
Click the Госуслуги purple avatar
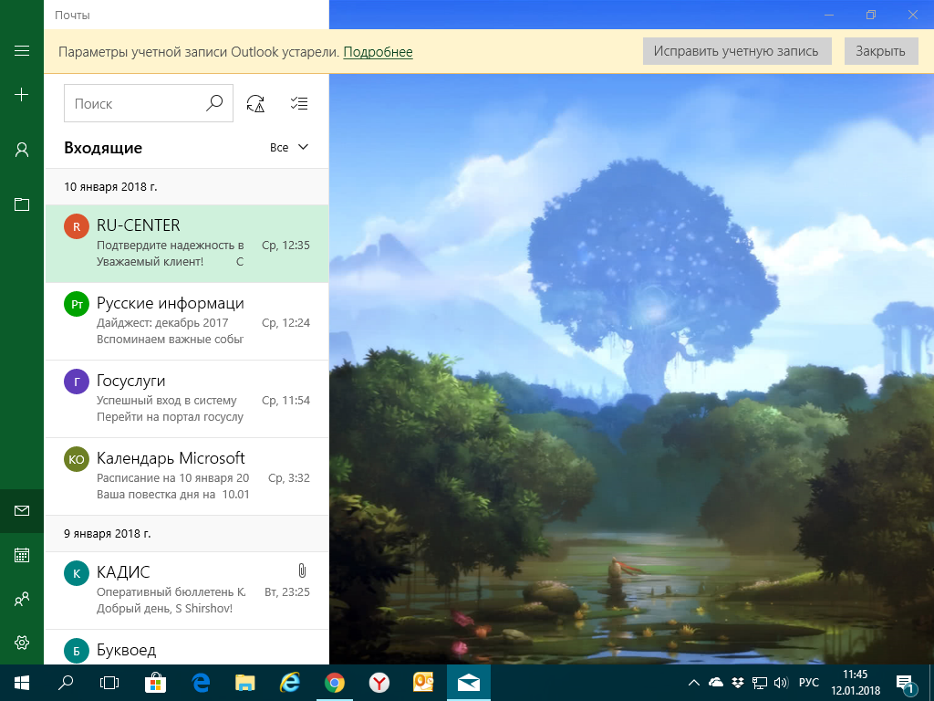77,382
